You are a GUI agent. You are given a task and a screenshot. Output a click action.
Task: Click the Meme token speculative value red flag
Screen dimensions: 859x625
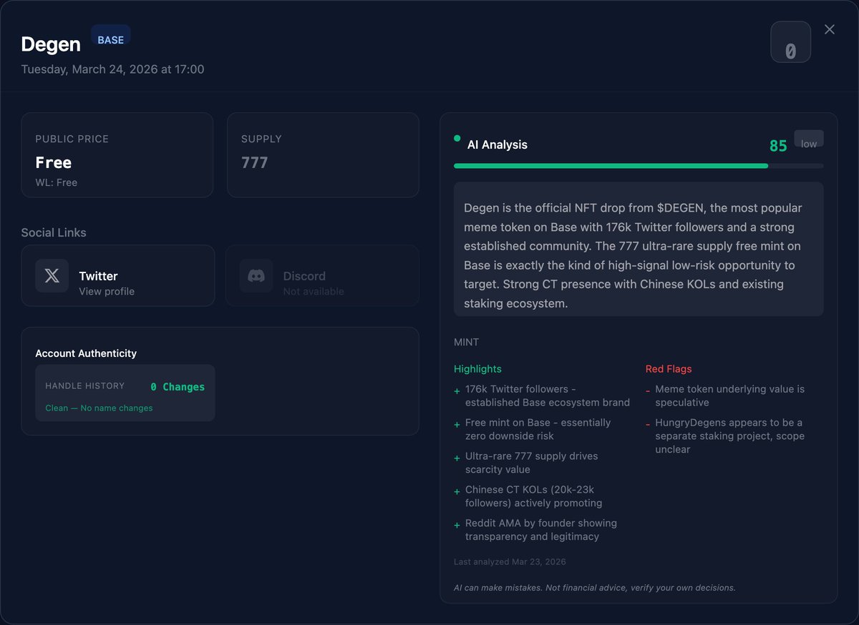pyautogui.click(x=725, y=395)
